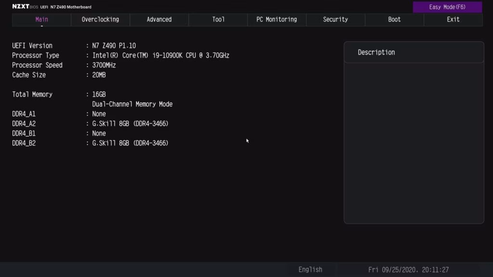Viewport: 493px width, 277px height.
Task: Switch to Easy Mode (F6)
Action: (447, 7)
